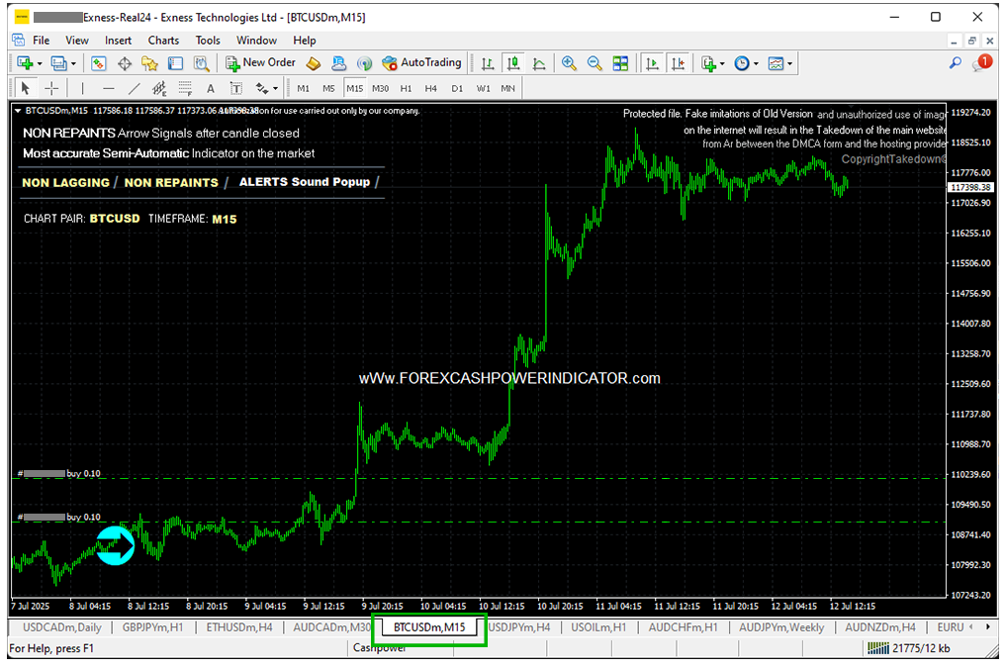The image size is (1006, 668).
Task: Expand the arrows tool dropdown arrow
Action: [x=275, y=88]
